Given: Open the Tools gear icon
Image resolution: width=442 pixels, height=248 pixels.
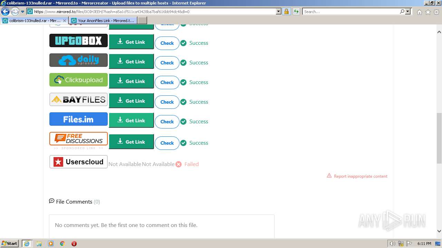Looking at the screenshot, I should coord(436,12).
